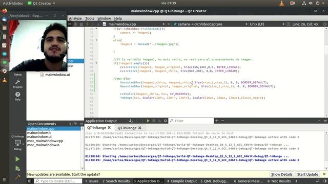Open the 5 QML Debugger pane
Image resolution: width=328 pixels, height=184 pixels.
click(215, 181)
